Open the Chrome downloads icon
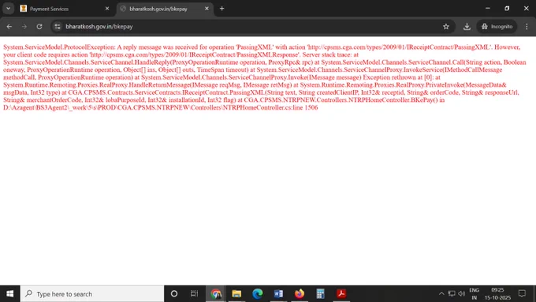Viewport: 536px width, 302px height. pos(467,26)
